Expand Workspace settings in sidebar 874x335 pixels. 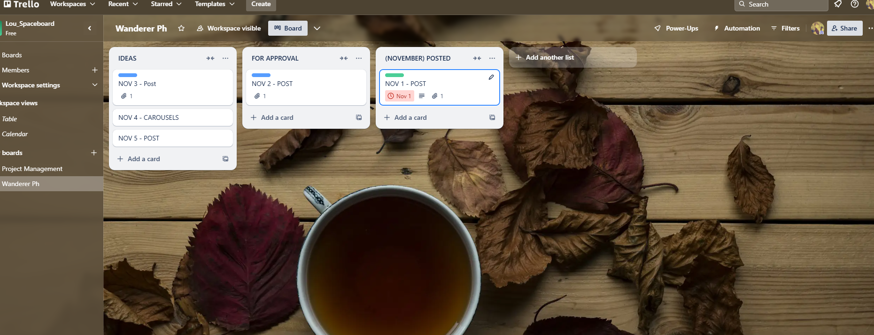(x=95, y=85)
